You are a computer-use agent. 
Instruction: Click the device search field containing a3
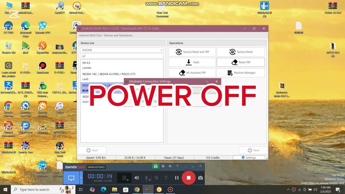click(x=122, y=56)
